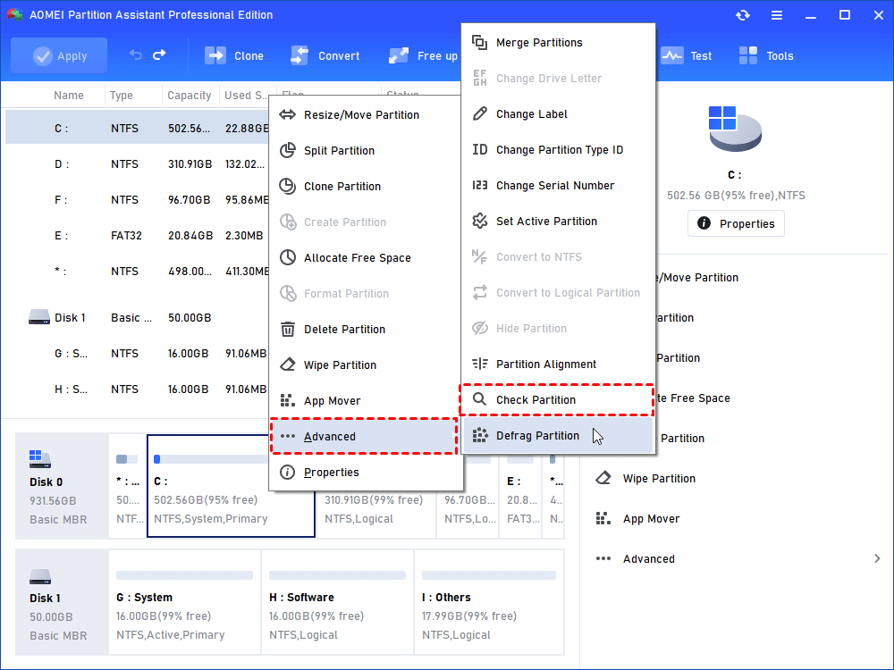
Task: Open the Convert tool in toolbar
Action: [325, 55]
